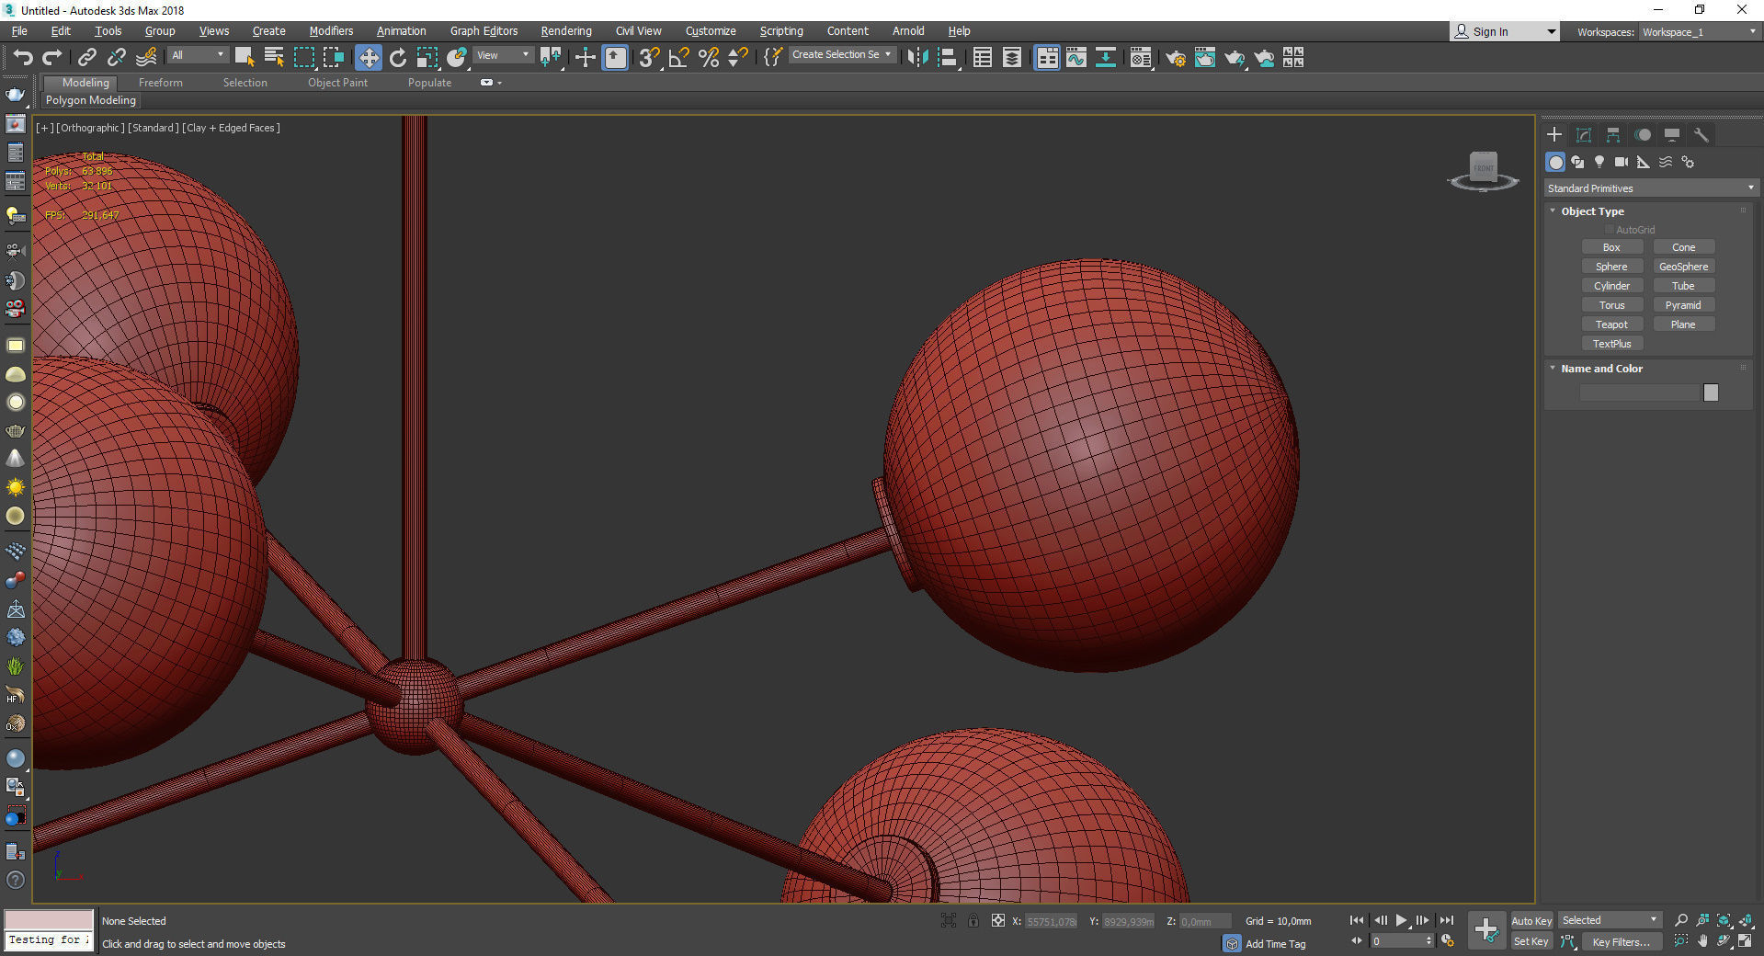The width and height of the screenshot is (1764, 956).
Task: Play the animation
Action: click(1401, 920)
